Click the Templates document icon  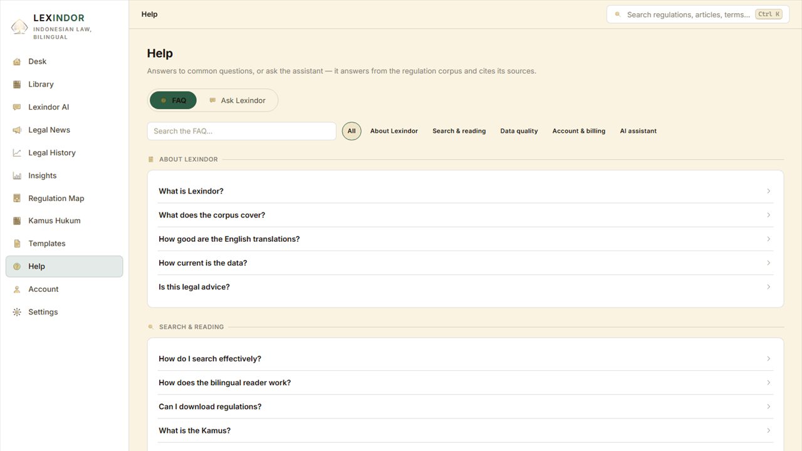(17, 244)
